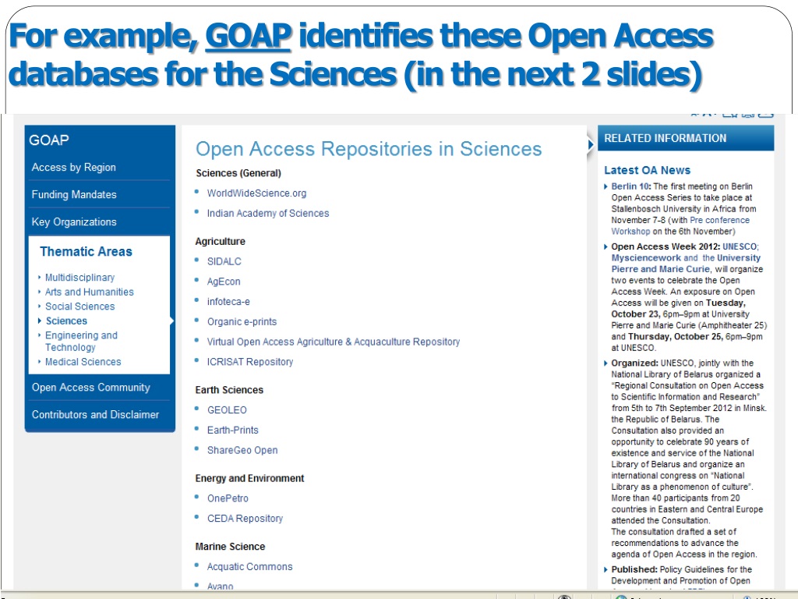Click Agriculture section heading

pos(220,242)
